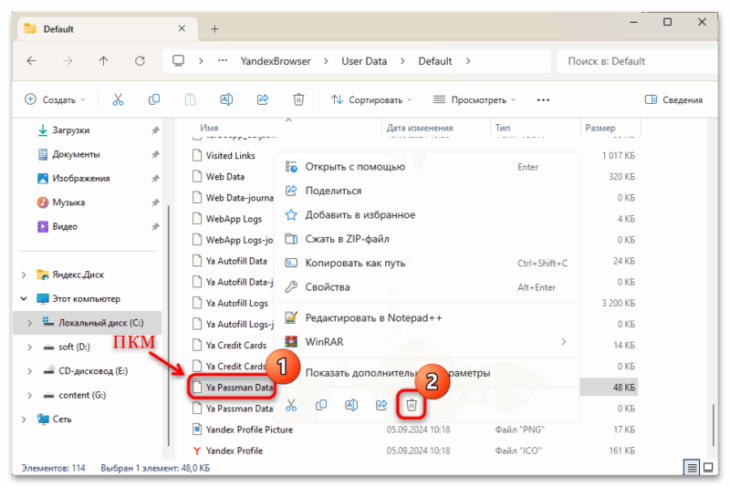Image resolution: width=730 pixels, height=487 pixels.
Task: Choose Копировать как путь
Action: pyautogui.click(x=426, y=263)
